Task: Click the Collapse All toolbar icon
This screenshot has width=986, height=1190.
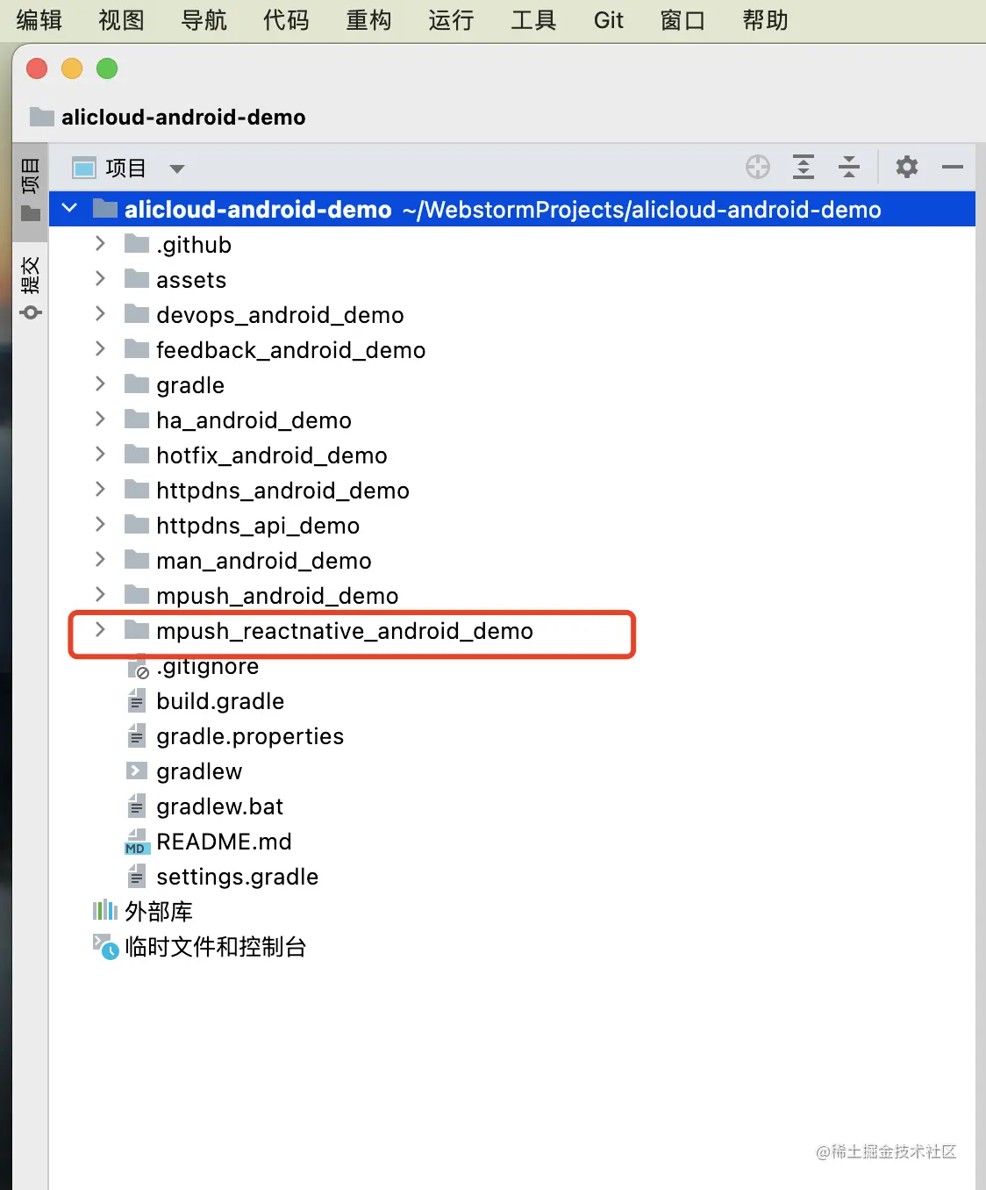Action: coord(849,167)
